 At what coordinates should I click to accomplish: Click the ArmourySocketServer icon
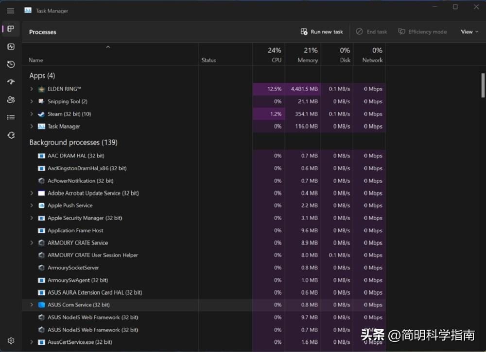click(41, 268)
